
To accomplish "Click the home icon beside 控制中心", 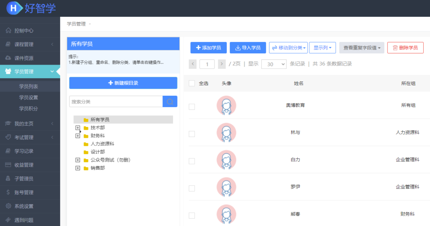I will pyautogui.click(x=8, y=30).
